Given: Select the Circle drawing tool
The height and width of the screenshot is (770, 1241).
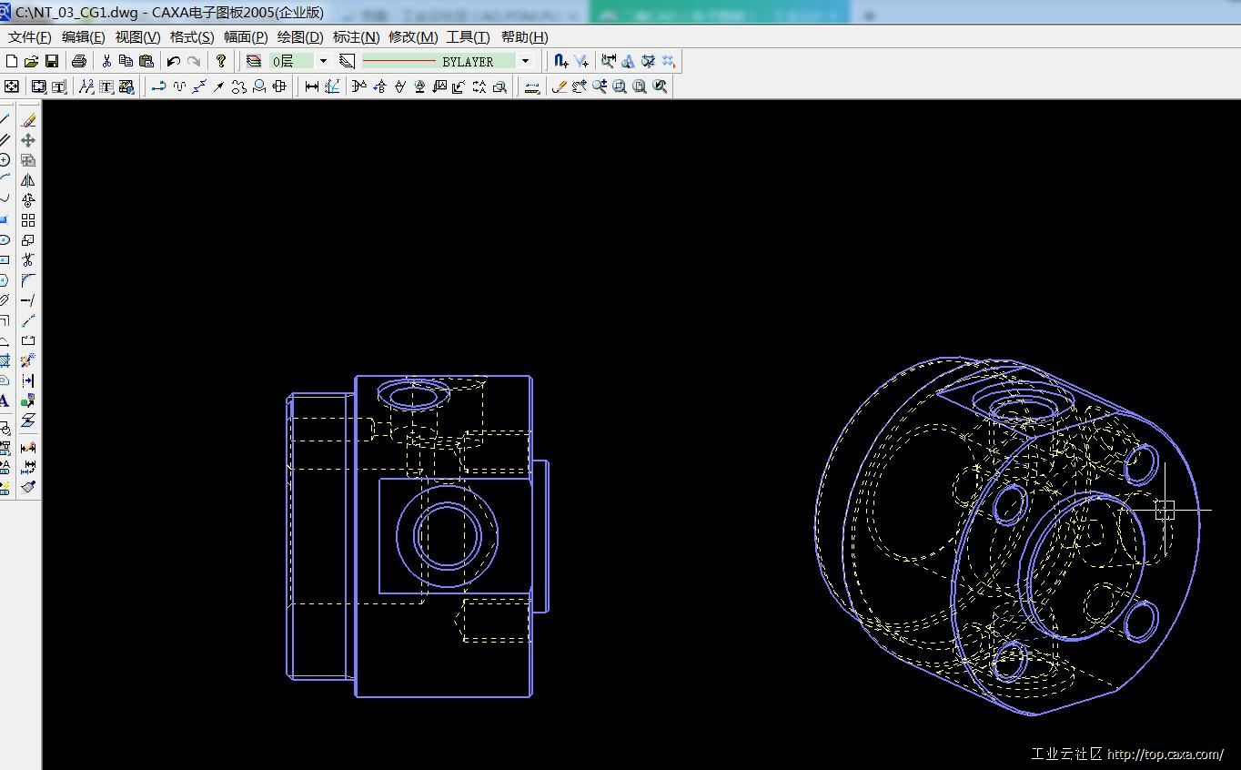Looking at the screenshot, I should coord(5,160).
